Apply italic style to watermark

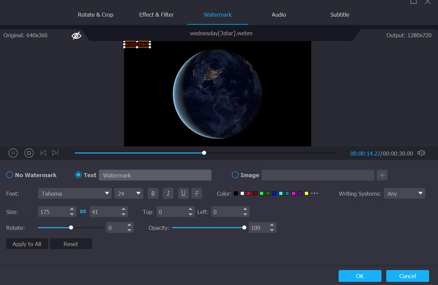pyautogui.click(x=168, y=193)
